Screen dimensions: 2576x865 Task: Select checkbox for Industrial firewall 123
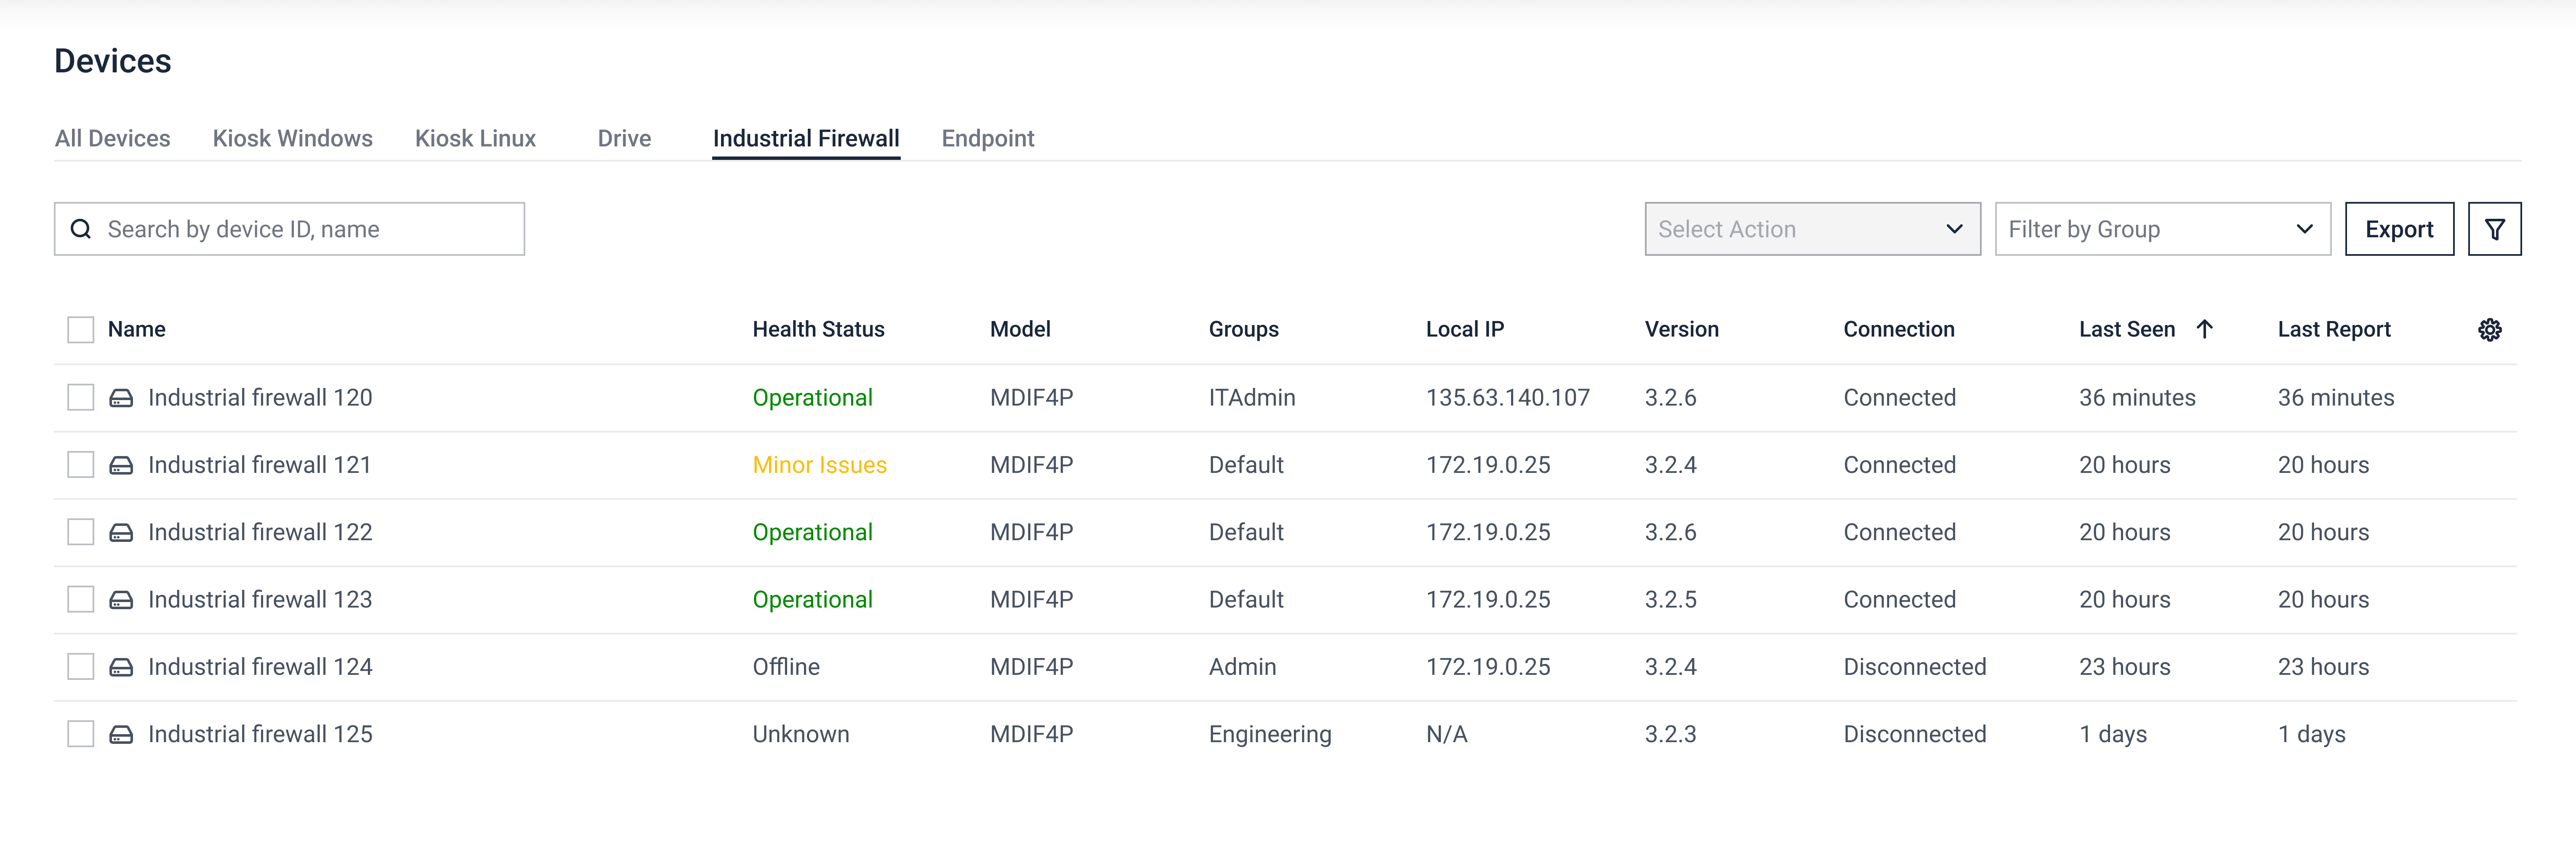click(81, 600)
